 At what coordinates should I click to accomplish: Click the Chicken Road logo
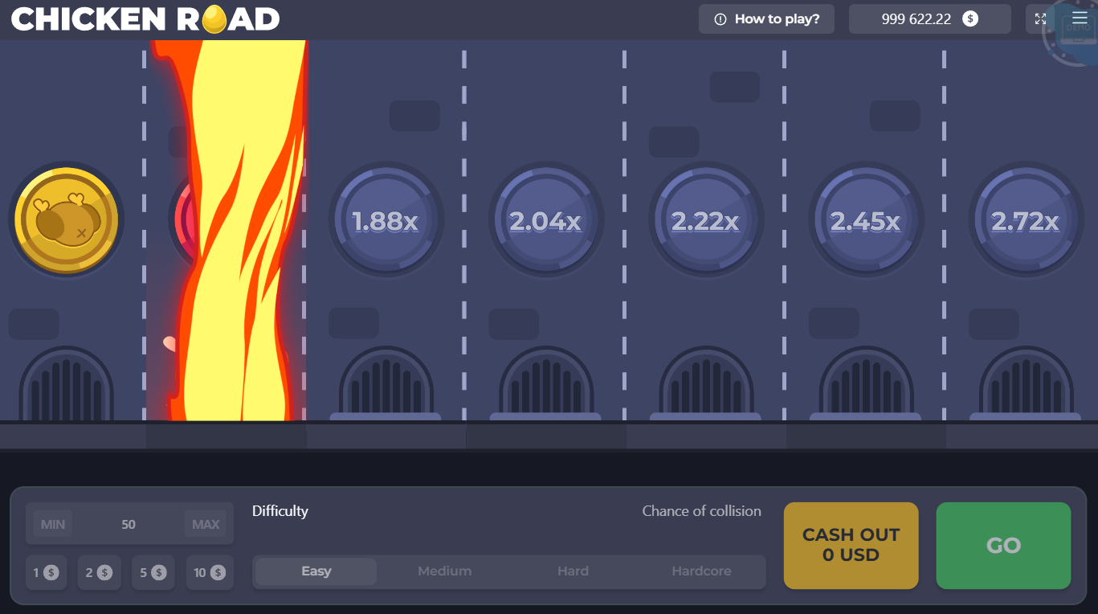[145, 19]
